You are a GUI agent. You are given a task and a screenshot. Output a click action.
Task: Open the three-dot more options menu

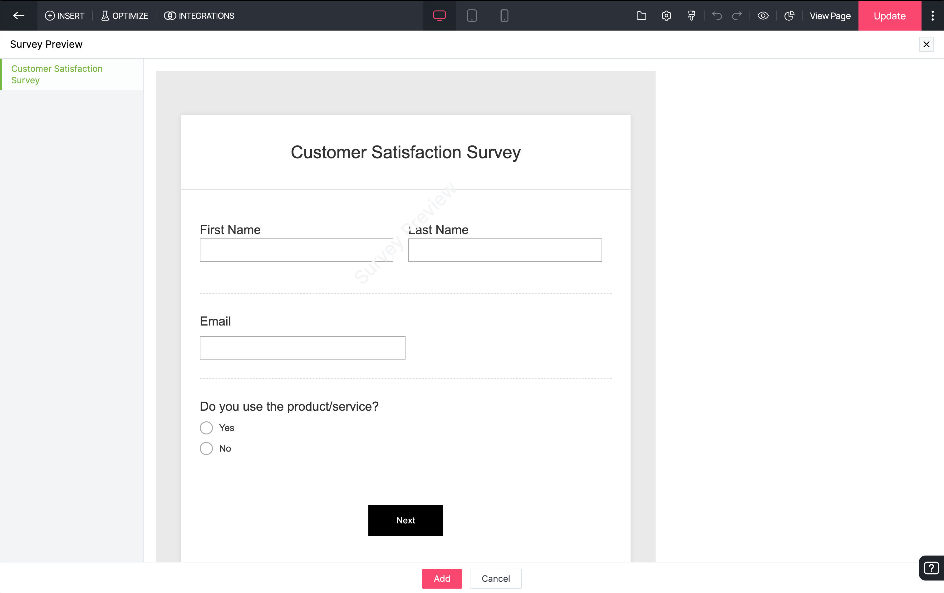tap(932, 16)
